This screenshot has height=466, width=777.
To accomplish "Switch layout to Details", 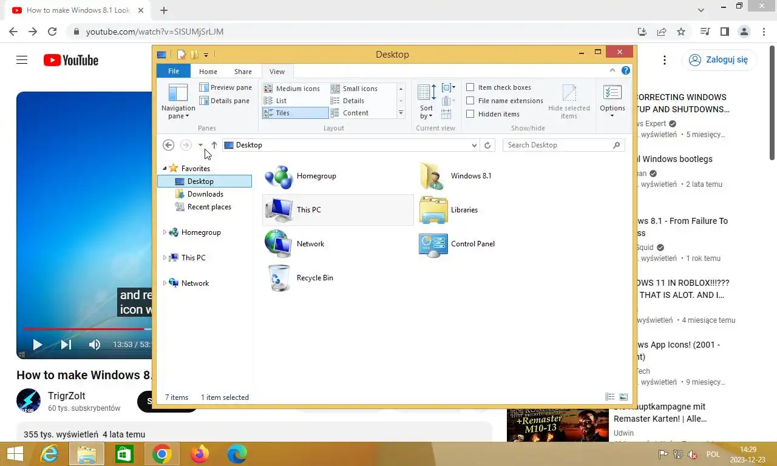I will [348, 101].
